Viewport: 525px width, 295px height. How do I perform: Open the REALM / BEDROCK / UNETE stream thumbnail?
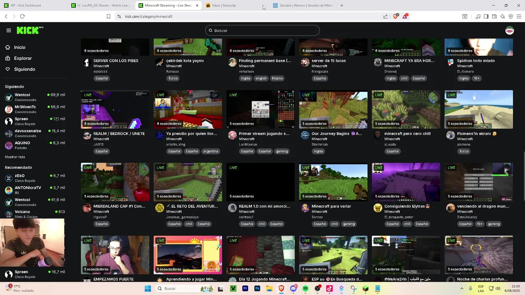tap(115, 109)
